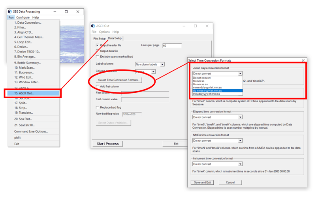Image resolution: width=316 pixels, height=197 pixels.
Task: Enable Exclude scans marked bad
Action: pyautogui.click(x=98, y=56)
